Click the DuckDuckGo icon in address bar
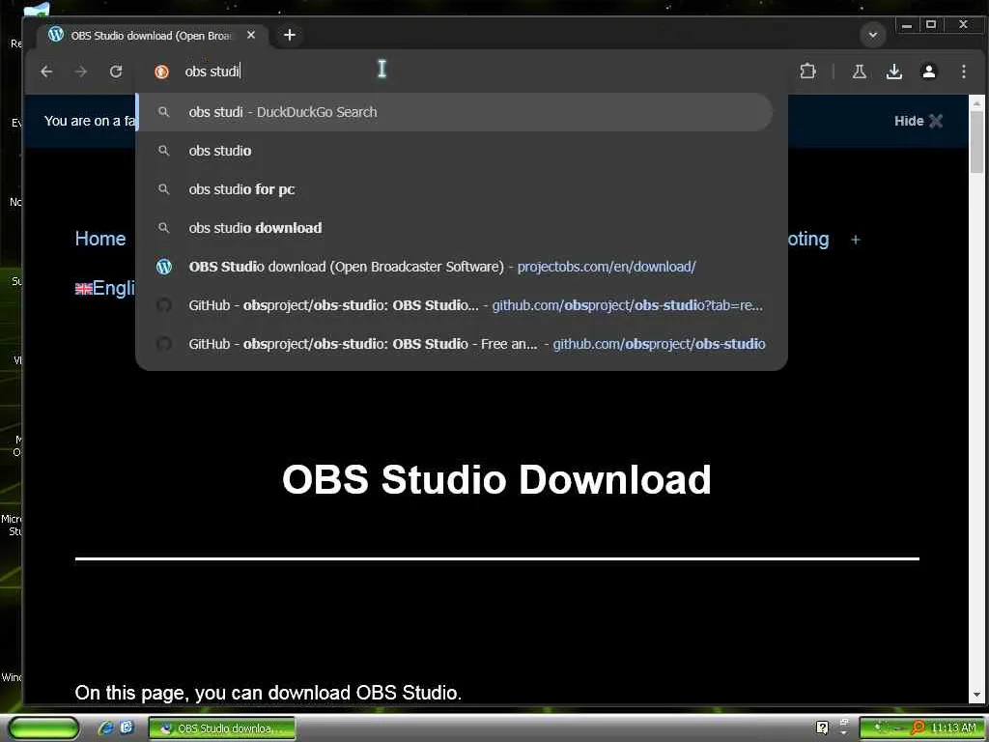989x742 pixels. [161, 71]
